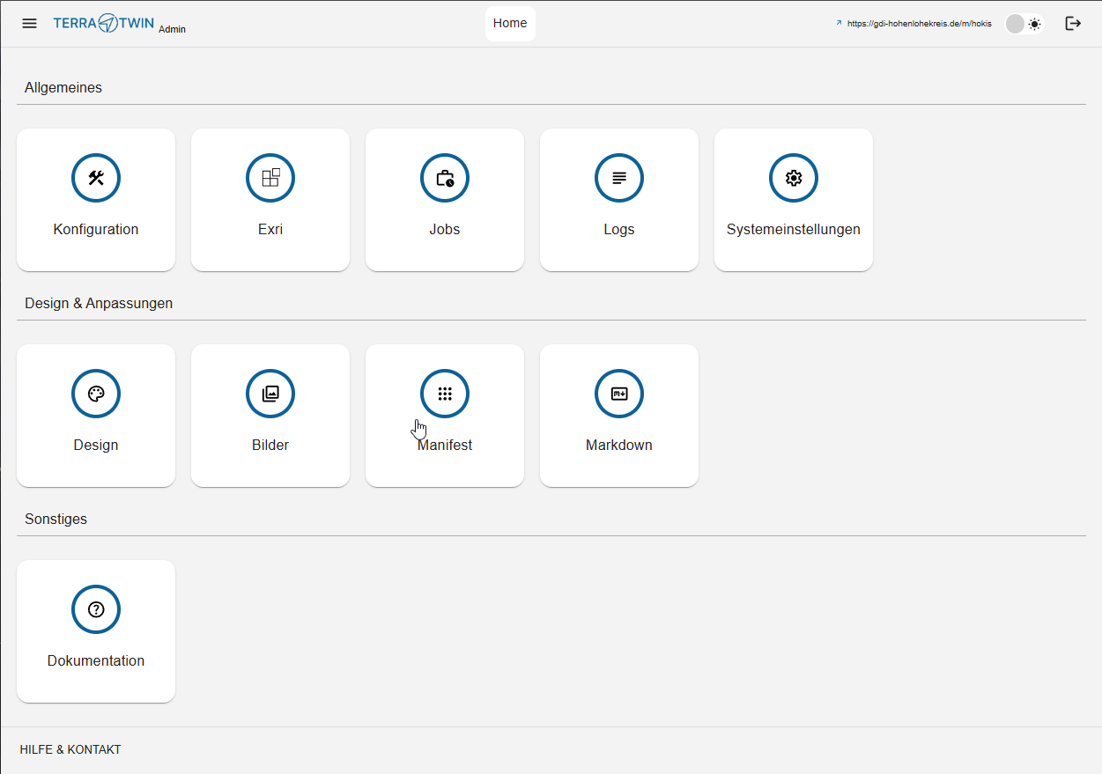Click the Systemeinstellungen gear icon

coord(794,178)
